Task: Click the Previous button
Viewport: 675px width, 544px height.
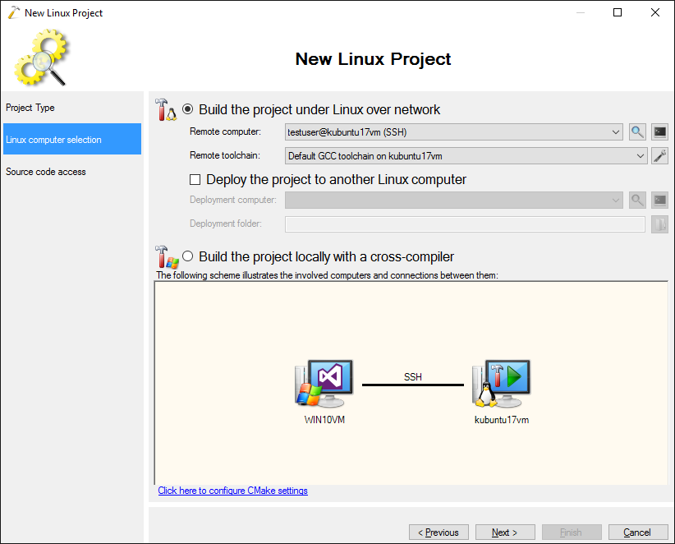Action: click(439, 532)
